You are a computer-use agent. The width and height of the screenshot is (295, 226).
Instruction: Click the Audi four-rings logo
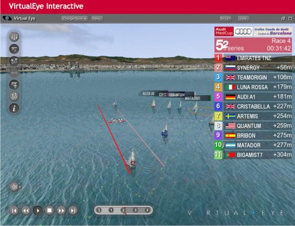click(x=243, y=32)
